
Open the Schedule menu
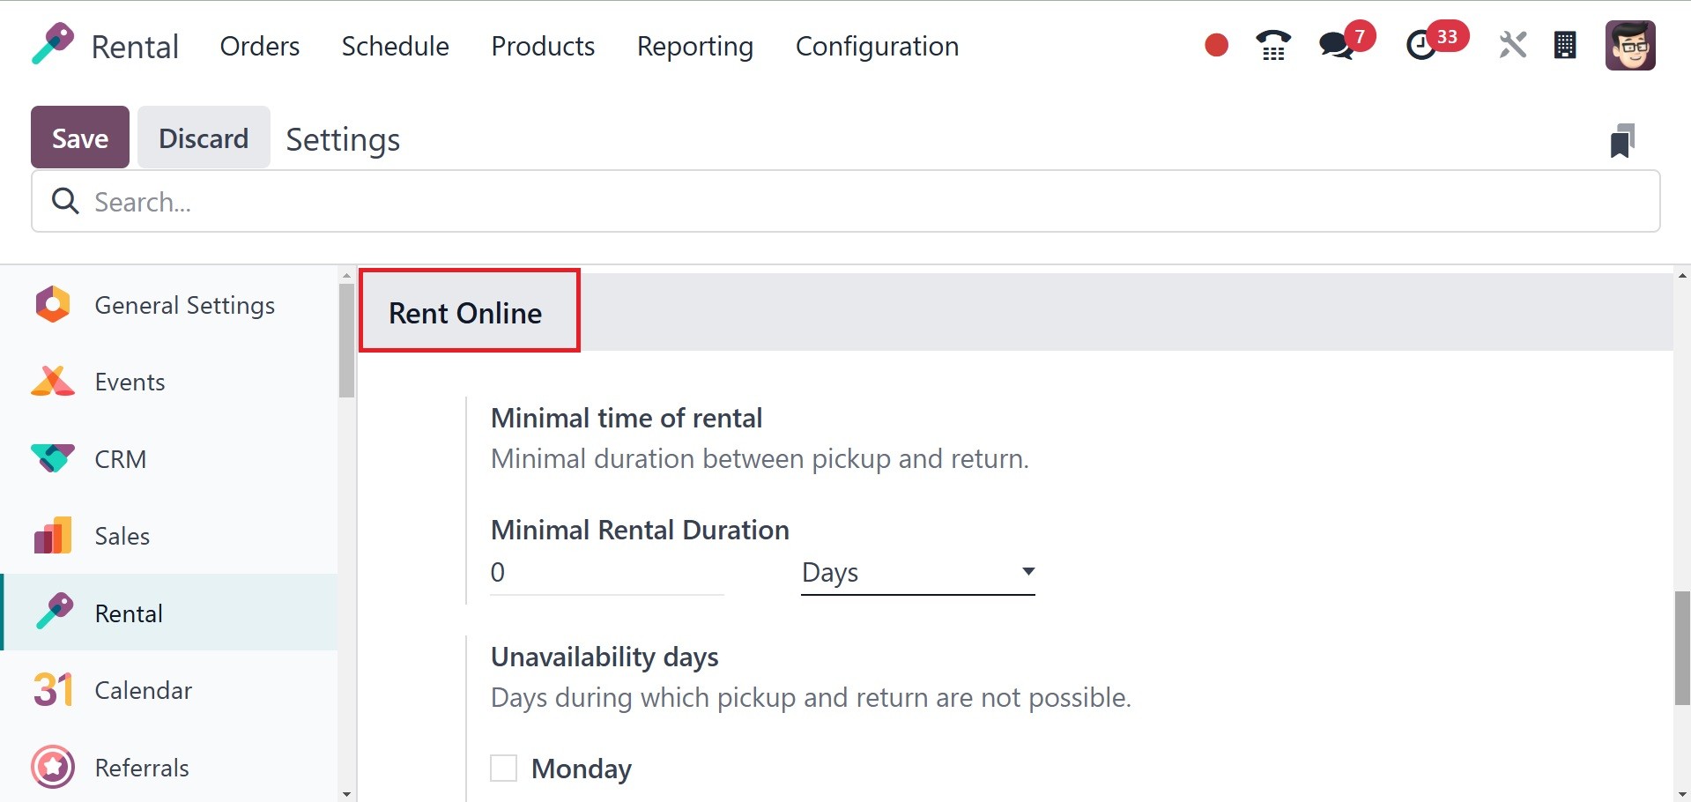click(395, 46)
